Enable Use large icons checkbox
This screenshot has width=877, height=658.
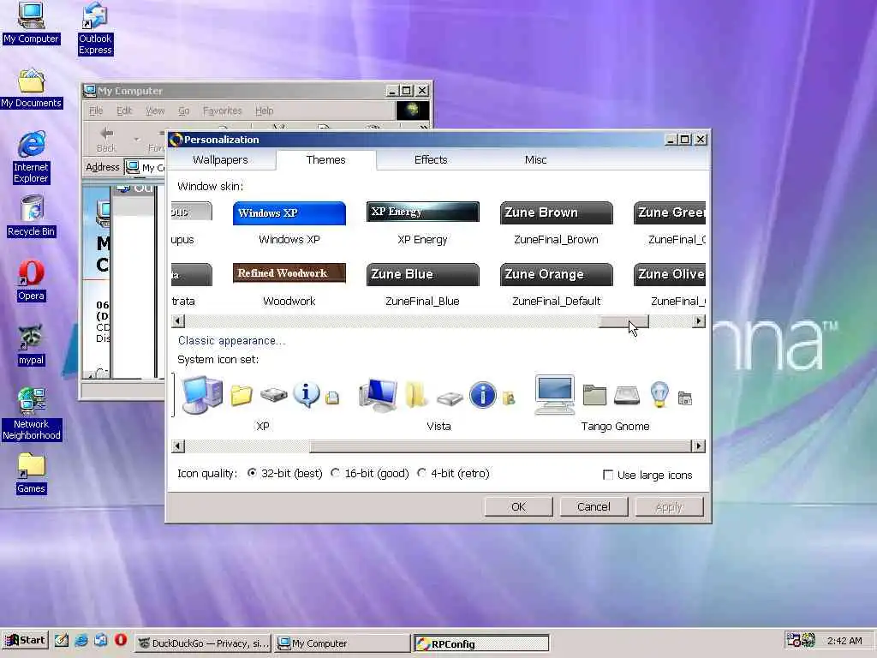[647, 475]
